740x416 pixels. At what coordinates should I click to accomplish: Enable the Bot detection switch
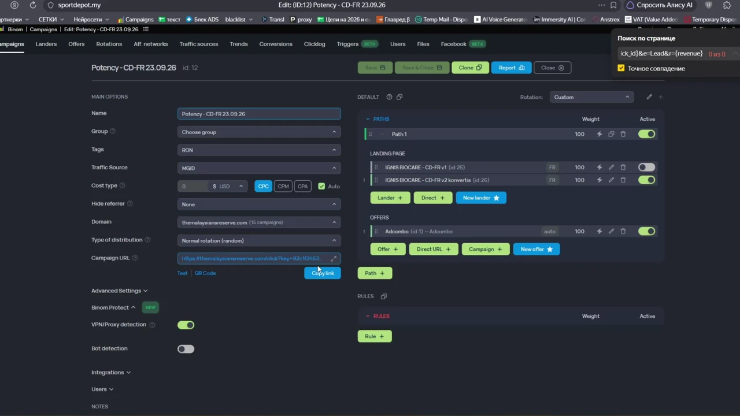pos(186,349)
